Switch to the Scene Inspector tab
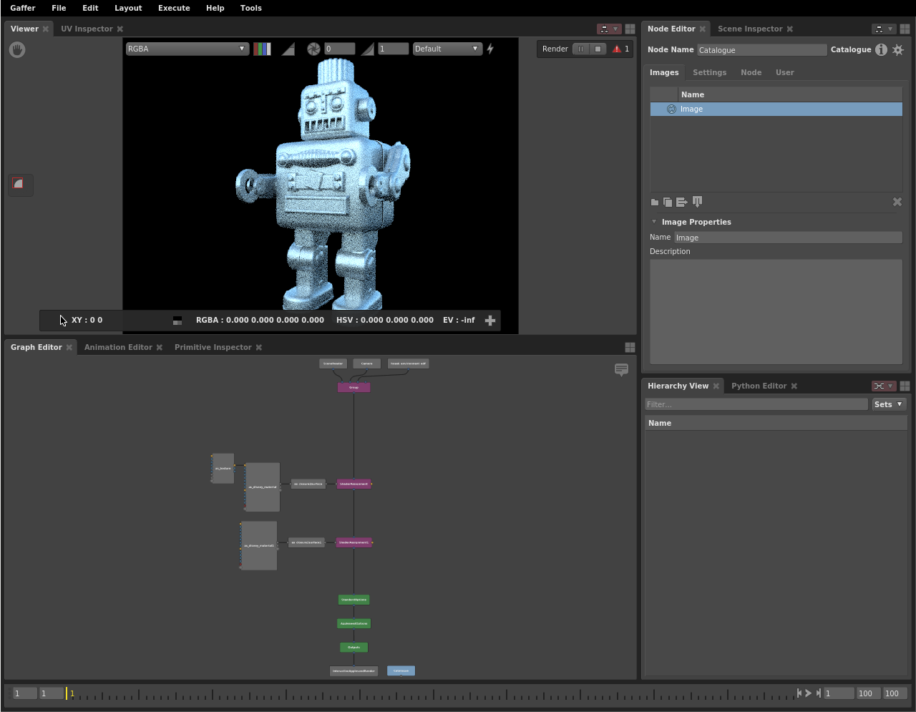This screenshot has width=916, height=712. tap(750, 29)
